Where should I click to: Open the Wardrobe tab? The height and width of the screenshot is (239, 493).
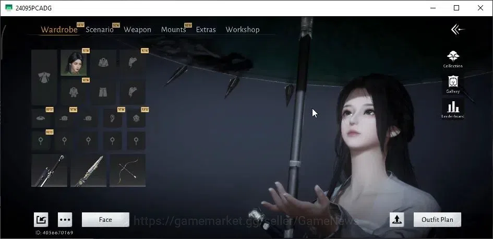coord(59,30)
